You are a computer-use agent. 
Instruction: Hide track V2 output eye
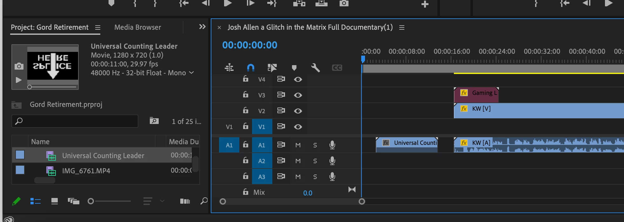[x=298, y=111]
